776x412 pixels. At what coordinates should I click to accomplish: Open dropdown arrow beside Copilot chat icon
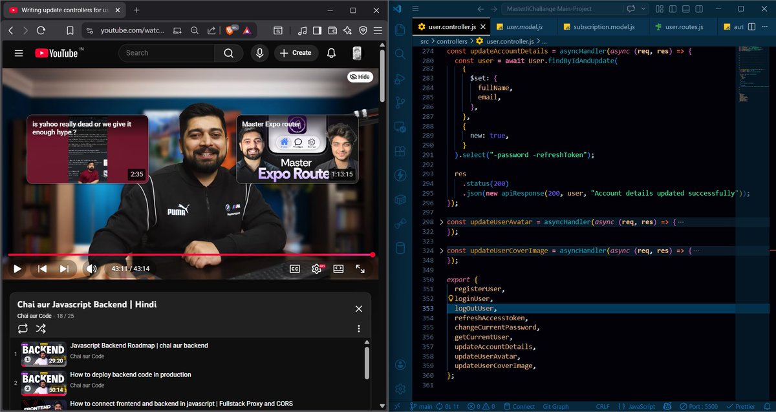[643, 9]
